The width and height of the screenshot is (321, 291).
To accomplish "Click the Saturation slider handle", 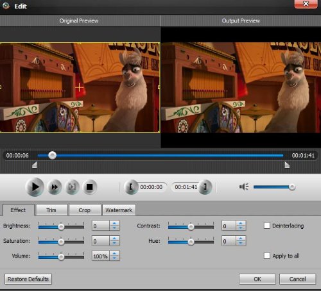I will coord(61,242).
